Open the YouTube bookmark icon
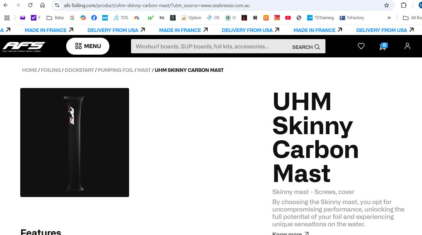 click(288, 18)
